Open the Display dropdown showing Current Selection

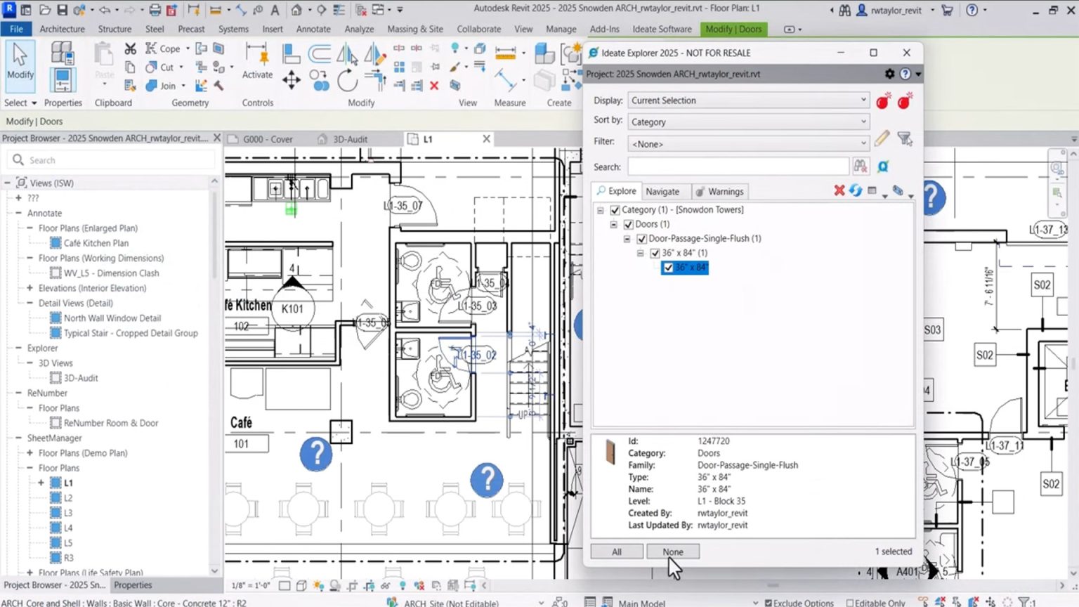click(x=747, y=100)
